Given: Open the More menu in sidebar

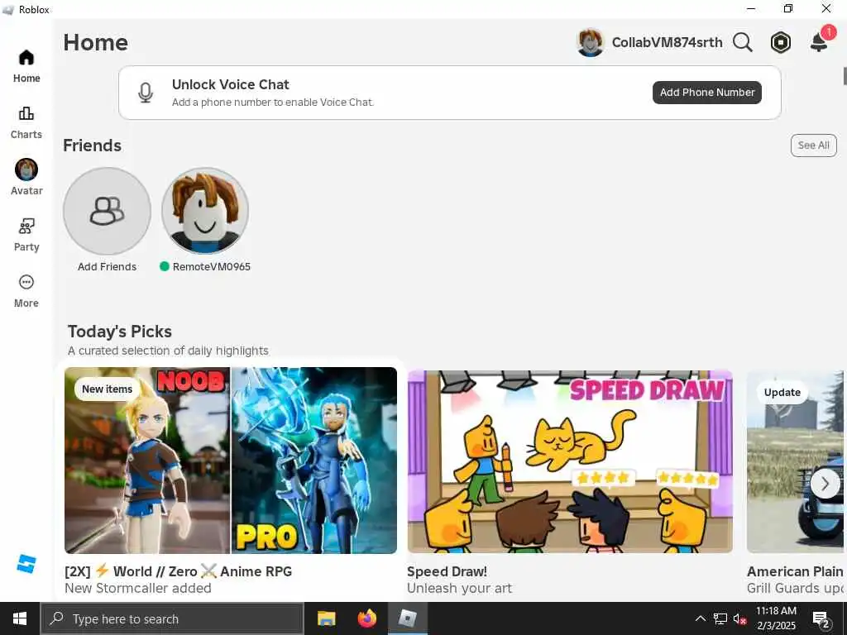Looking at the screenshot, I should click(x=26, y=291).
